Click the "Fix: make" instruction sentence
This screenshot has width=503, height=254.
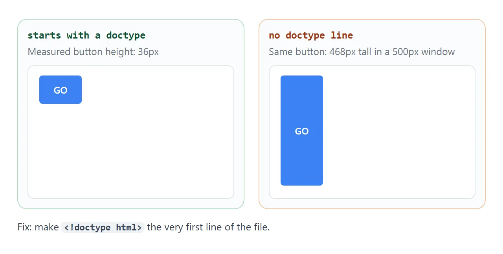tap(143, 227)
